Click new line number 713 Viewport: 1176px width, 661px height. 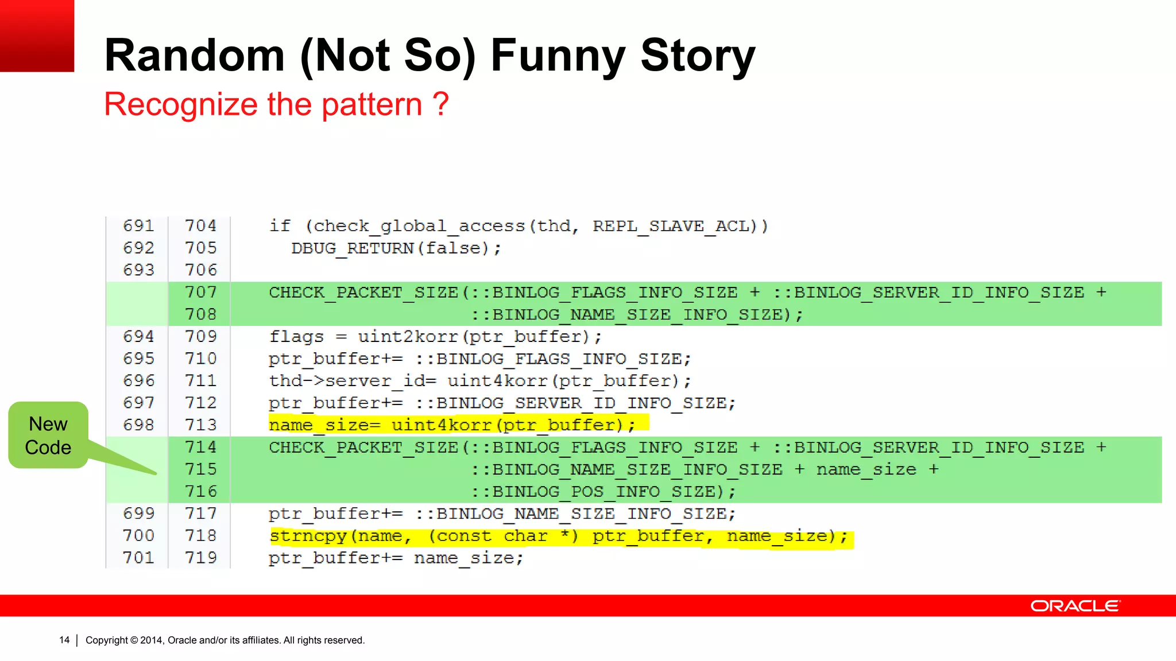[201, 425]
